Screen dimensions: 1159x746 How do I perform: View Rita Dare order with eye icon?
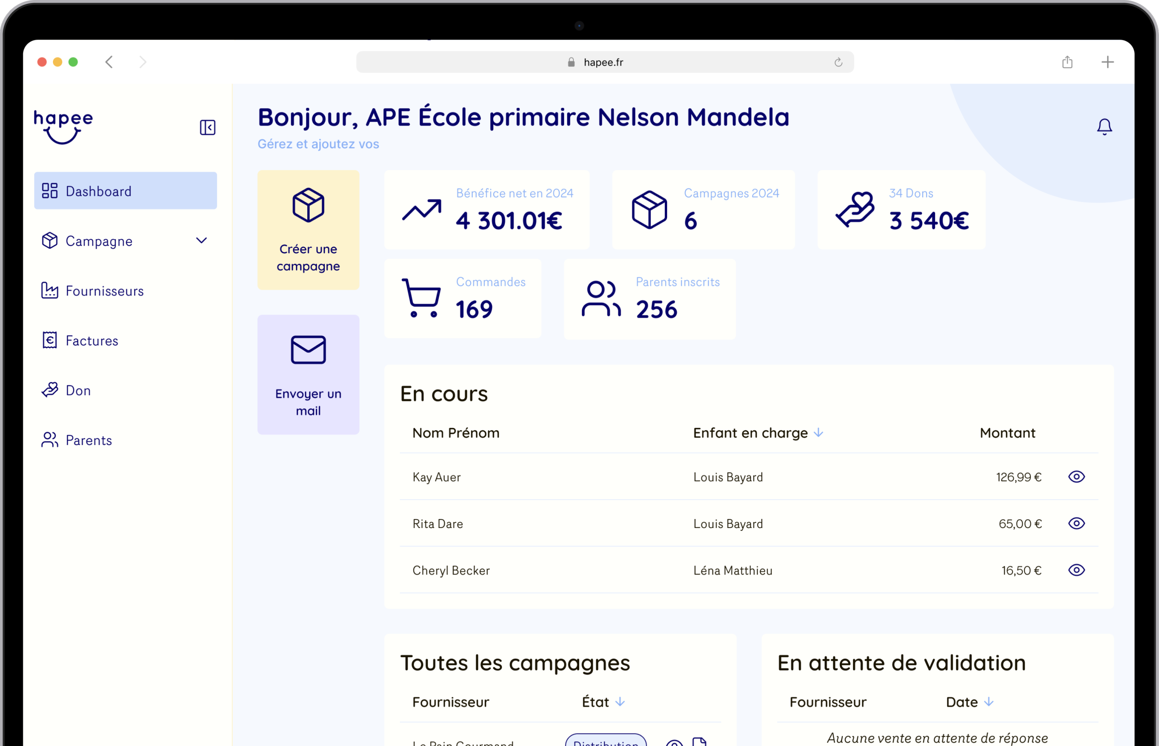[1076, 523]
